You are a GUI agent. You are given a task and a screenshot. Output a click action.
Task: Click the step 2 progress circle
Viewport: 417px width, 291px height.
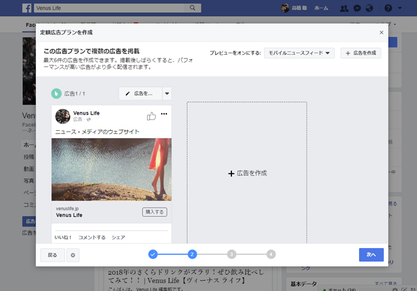pos(192,255)
